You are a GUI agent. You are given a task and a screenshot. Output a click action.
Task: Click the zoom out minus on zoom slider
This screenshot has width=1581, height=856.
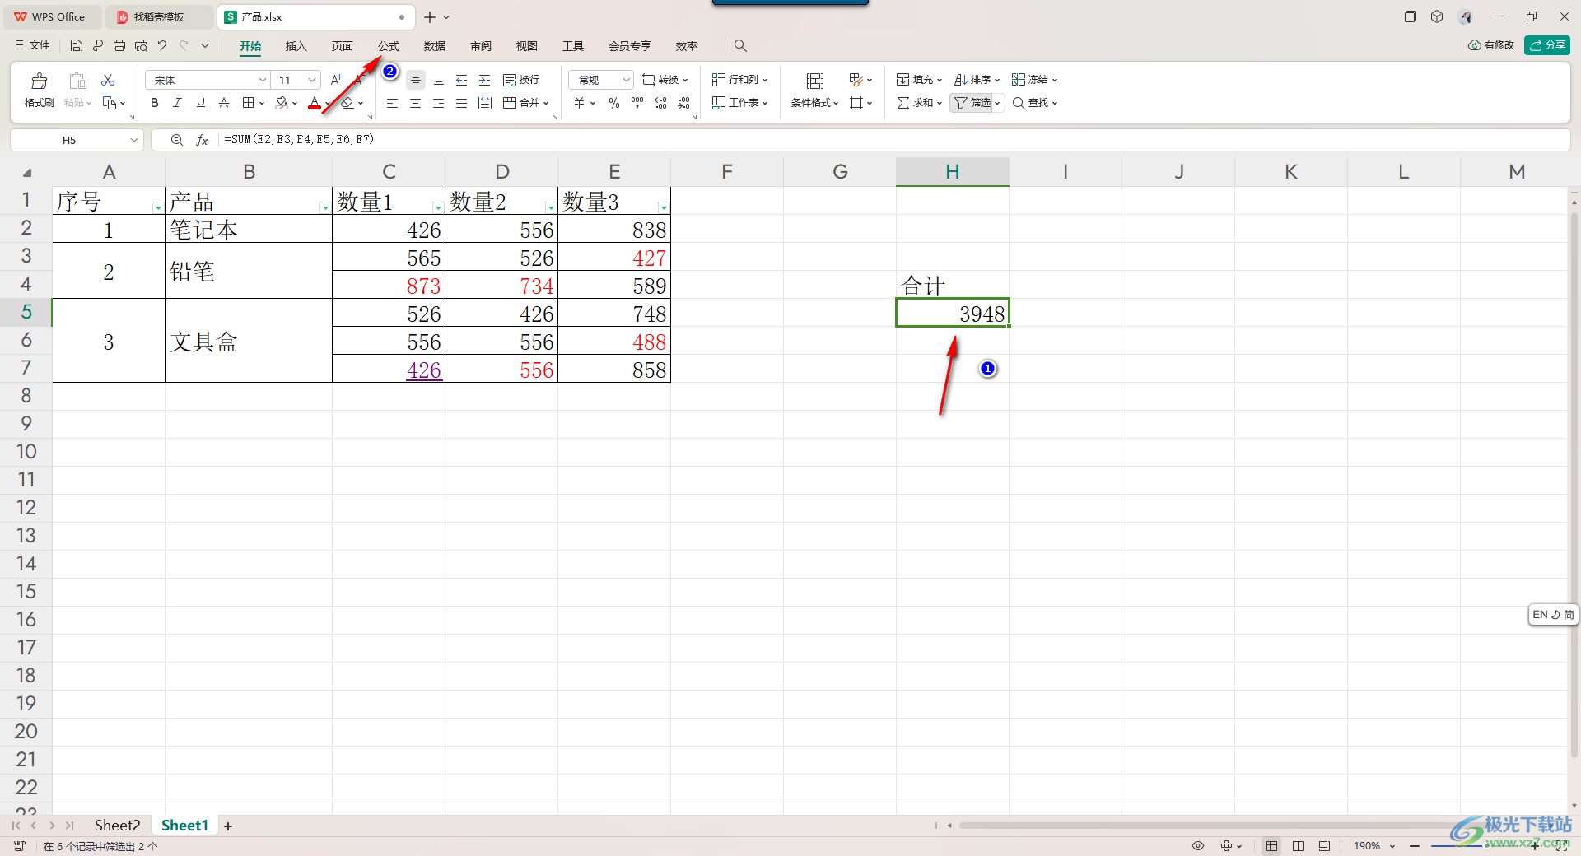pyautogui.click(x=1415, y=846)
